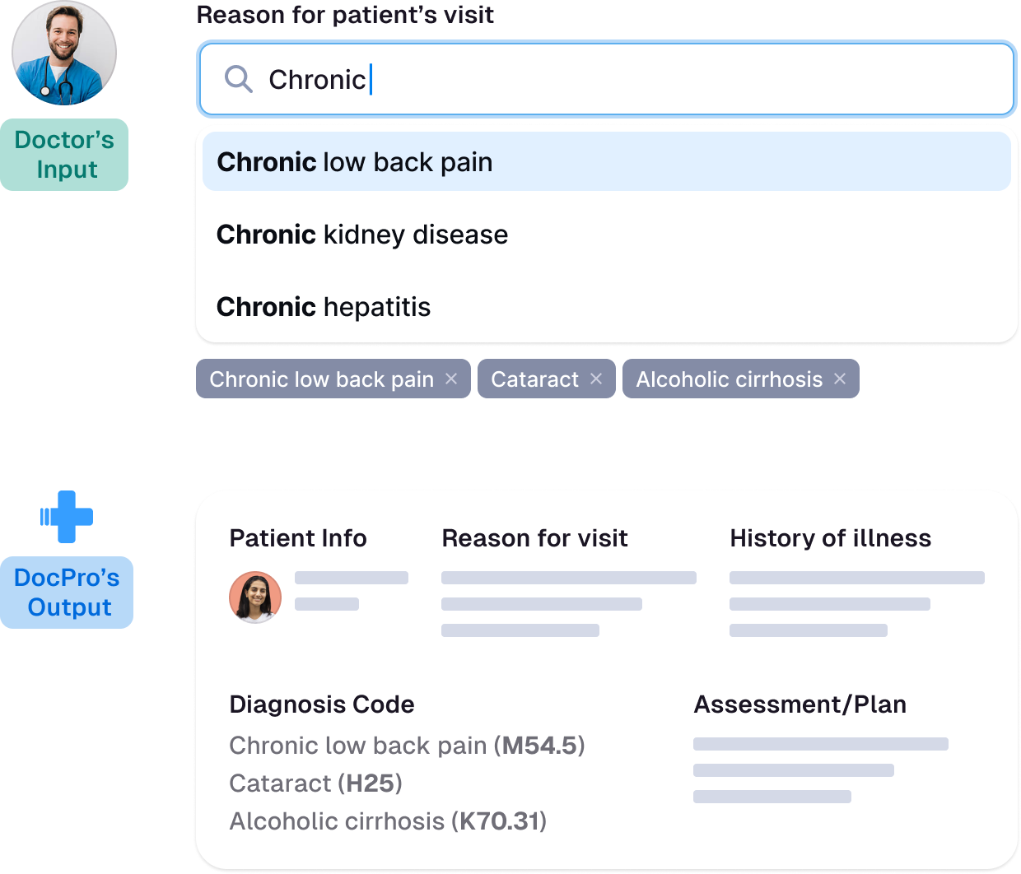Click the search magnifier icon

(x=238, y=80)
